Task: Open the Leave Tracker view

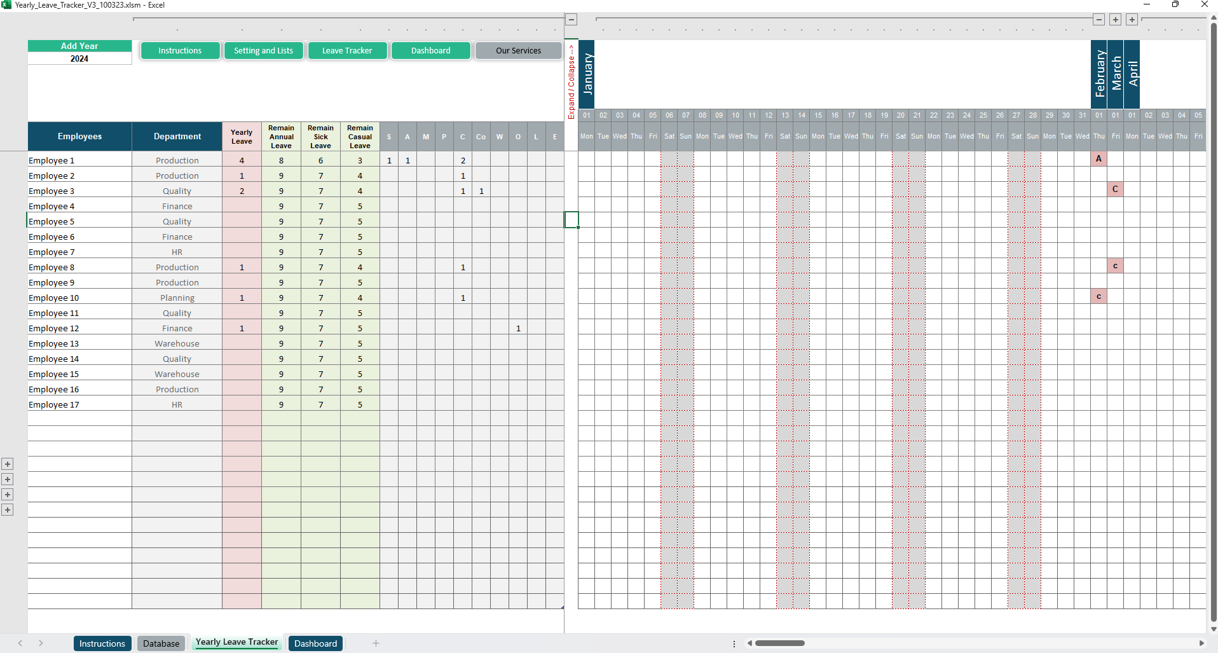Action: 347,50
